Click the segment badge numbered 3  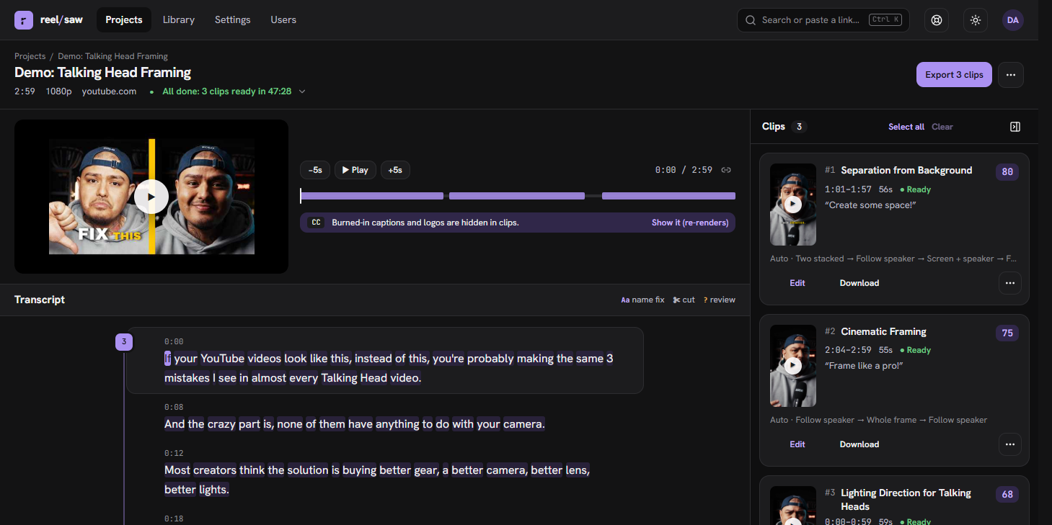tap(124, 342)
